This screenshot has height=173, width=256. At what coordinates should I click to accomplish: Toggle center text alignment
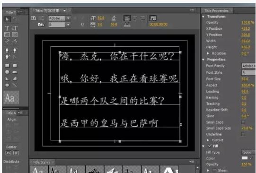135,18
